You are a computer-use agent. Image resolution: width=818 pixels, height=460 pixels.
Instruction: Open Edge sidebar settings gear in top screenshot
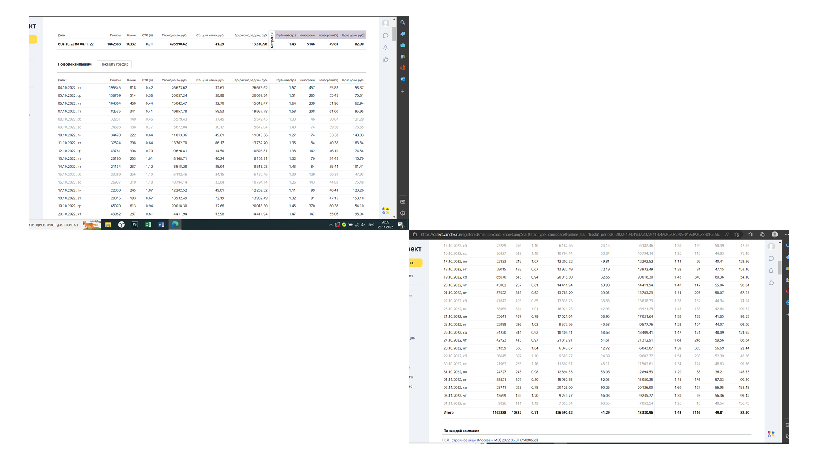coord(403,213)
